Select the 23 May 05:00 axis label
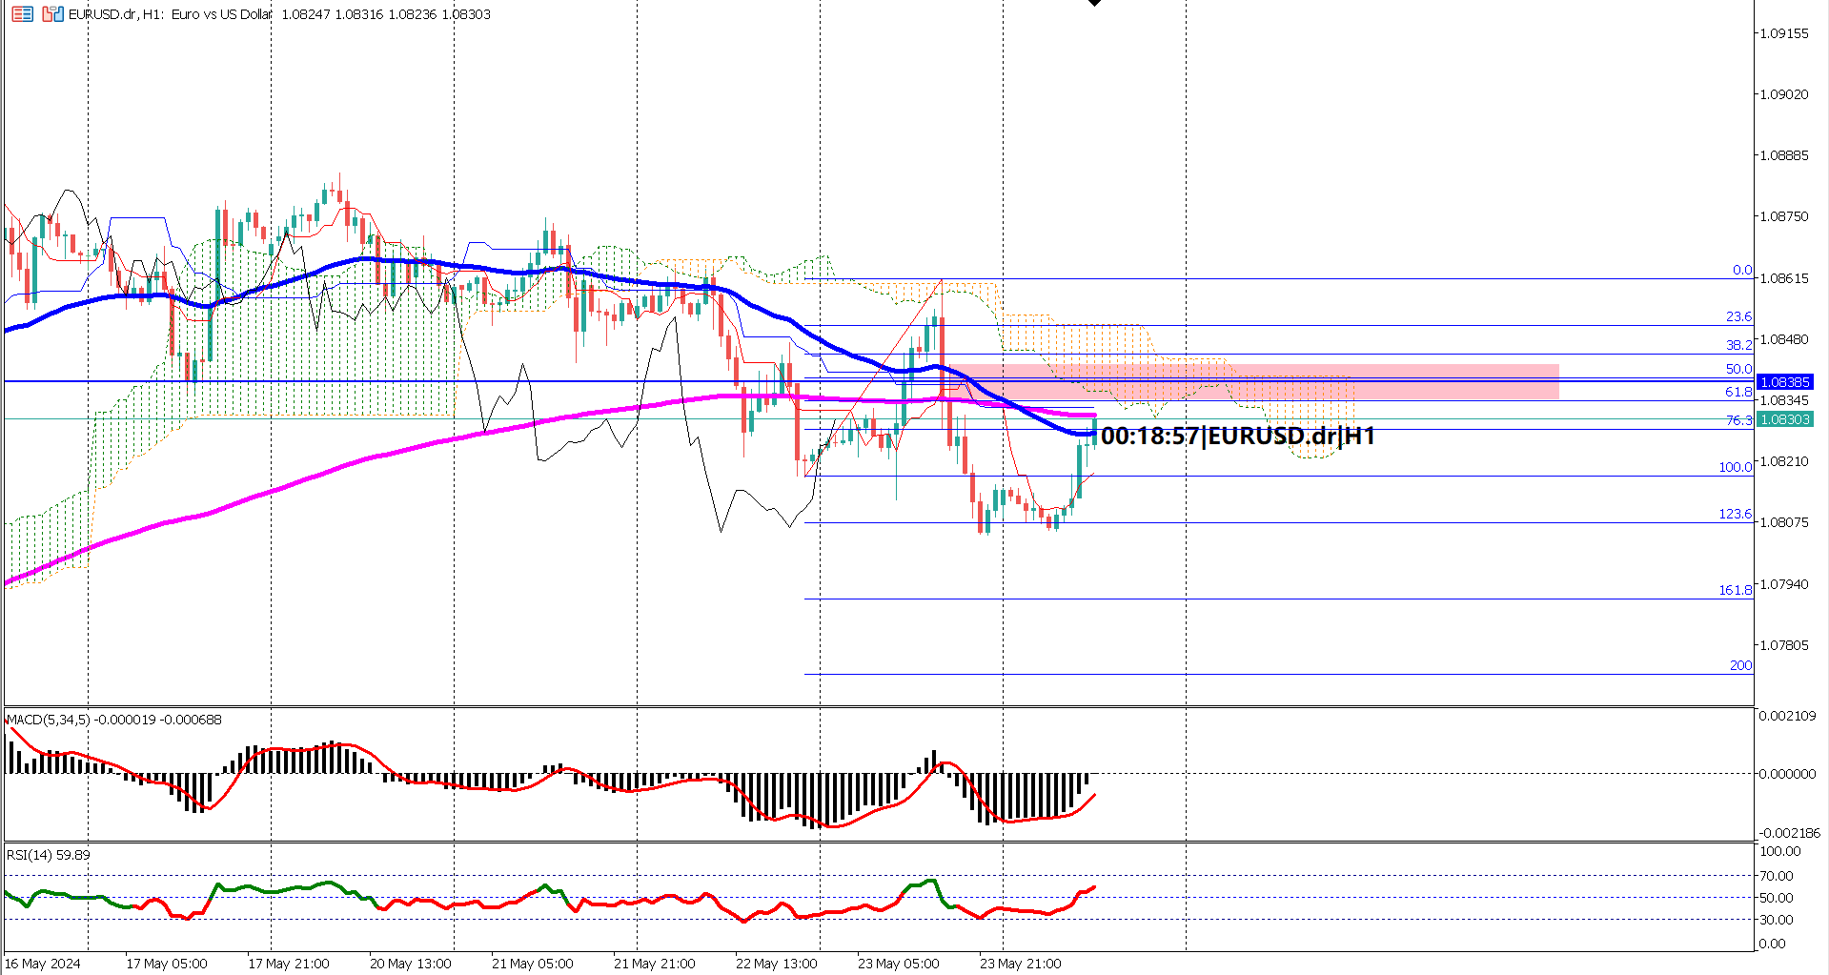 coord(897,963)
